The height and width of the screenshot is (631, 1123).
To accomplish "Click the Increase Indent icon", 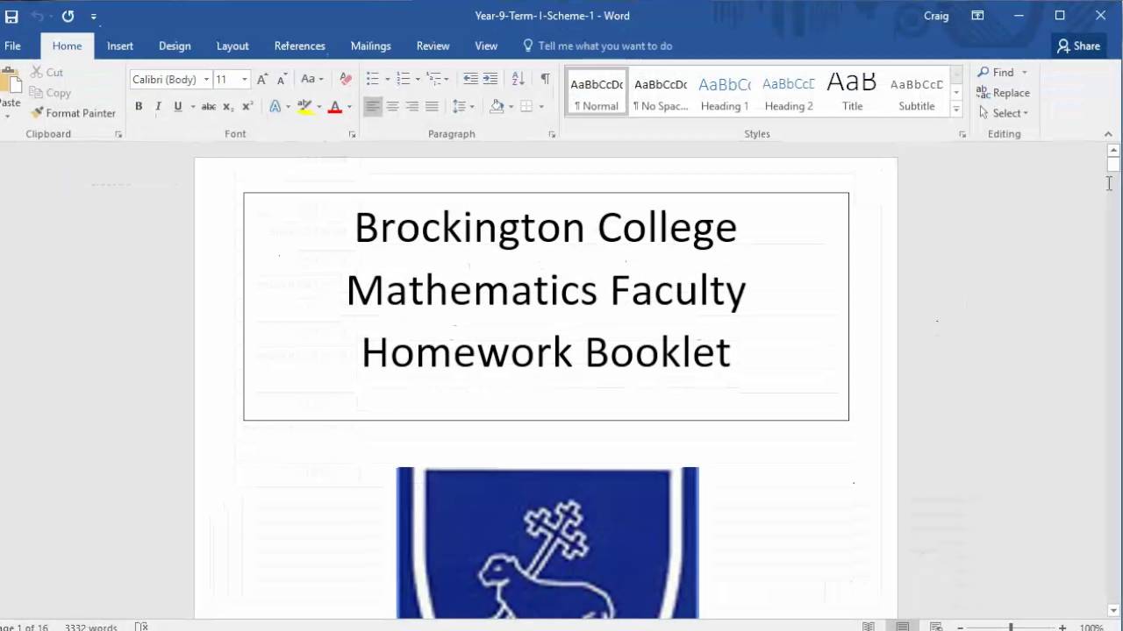I will point(490,79).
